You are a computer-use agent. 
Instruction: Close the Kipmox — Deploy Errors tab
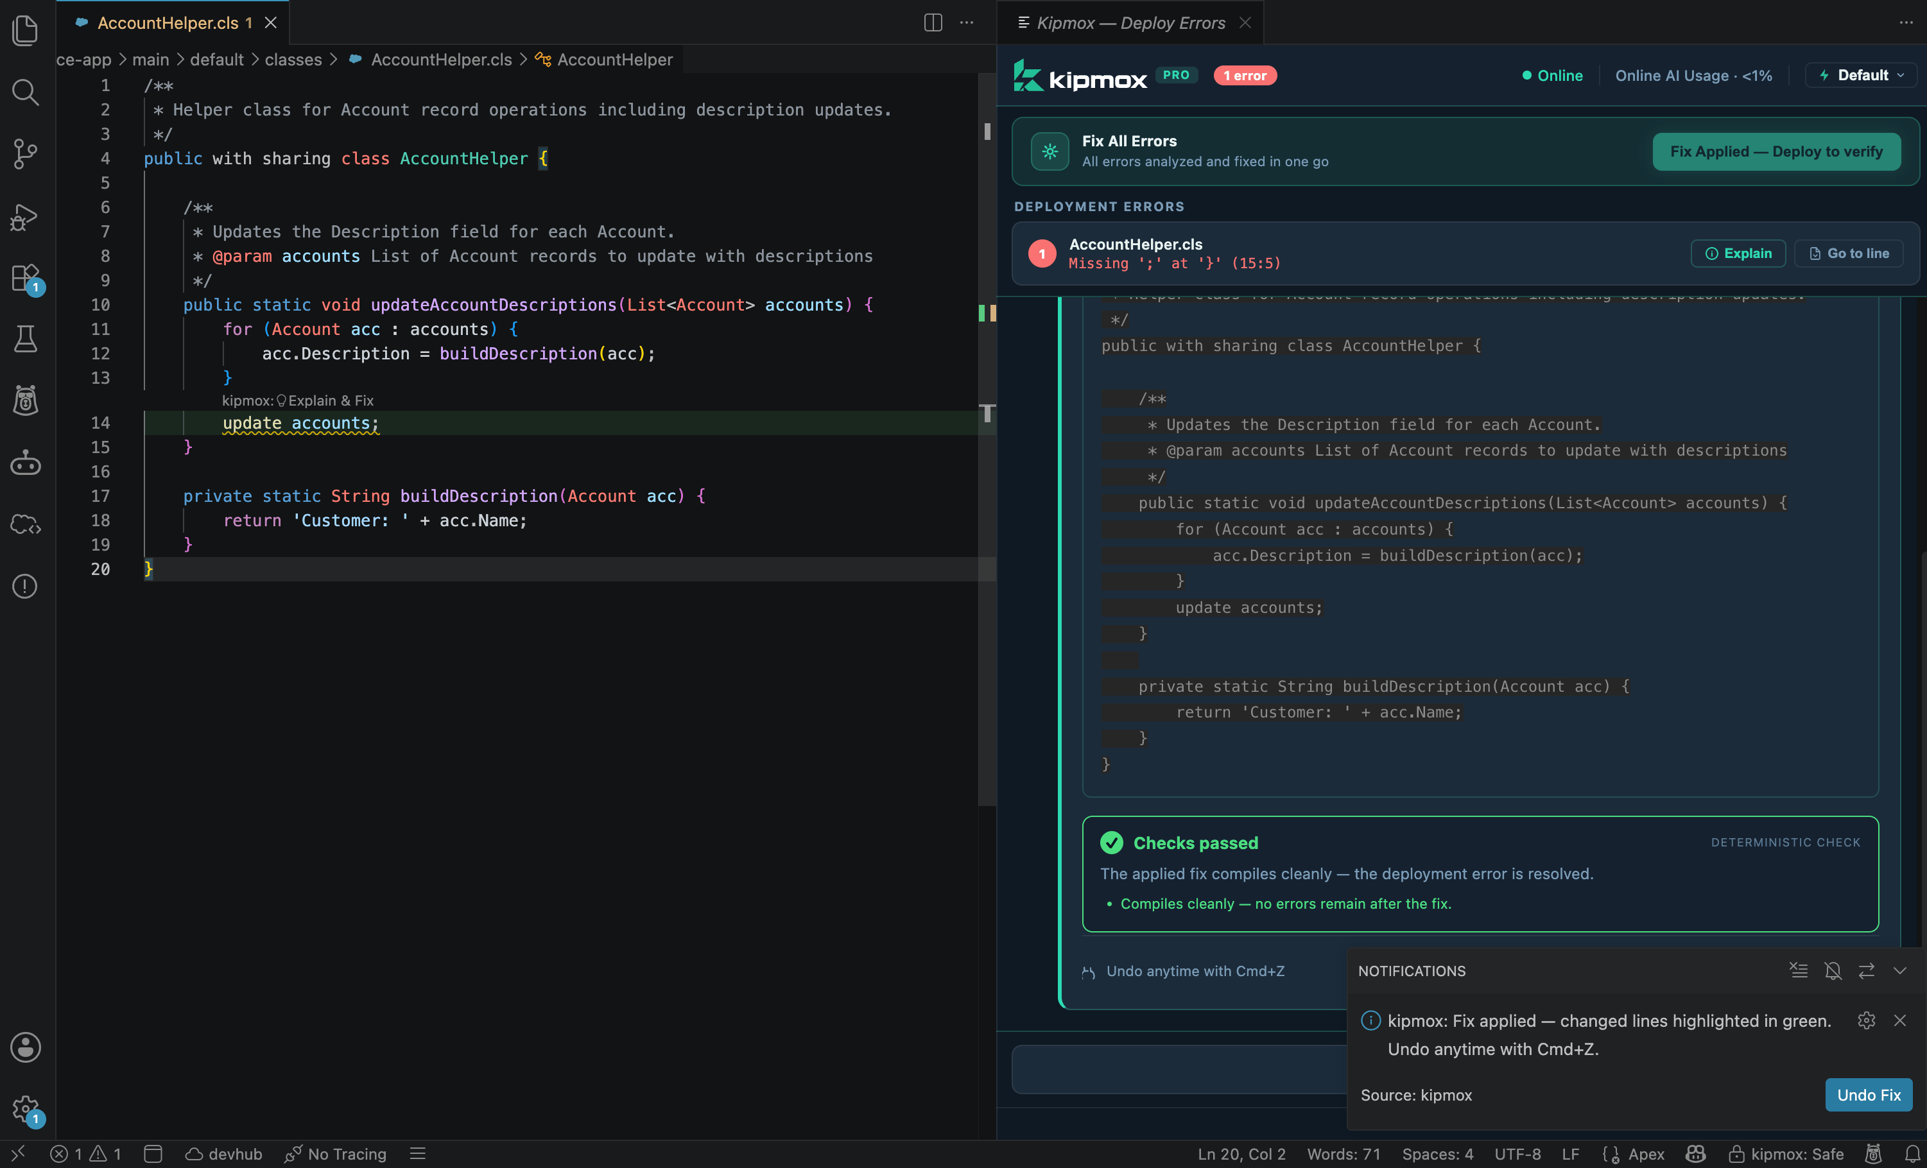[x=1245, y=22]
